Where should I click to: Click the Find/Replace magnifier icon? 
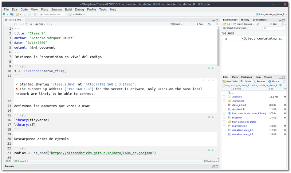(31, 24)
